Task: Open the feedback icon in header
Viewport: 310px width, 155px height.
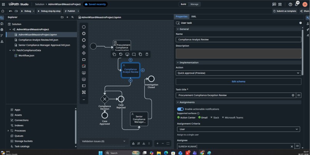Action: coord(274,4)
